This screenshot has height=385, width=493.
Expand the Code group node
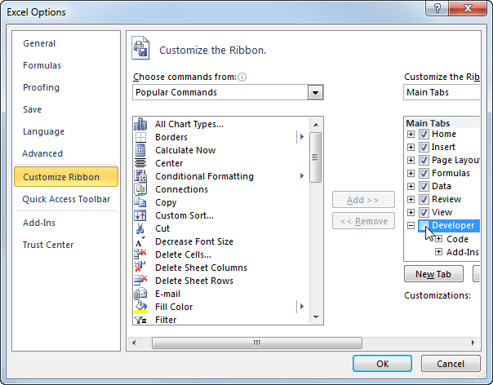[x=438, y=239]
